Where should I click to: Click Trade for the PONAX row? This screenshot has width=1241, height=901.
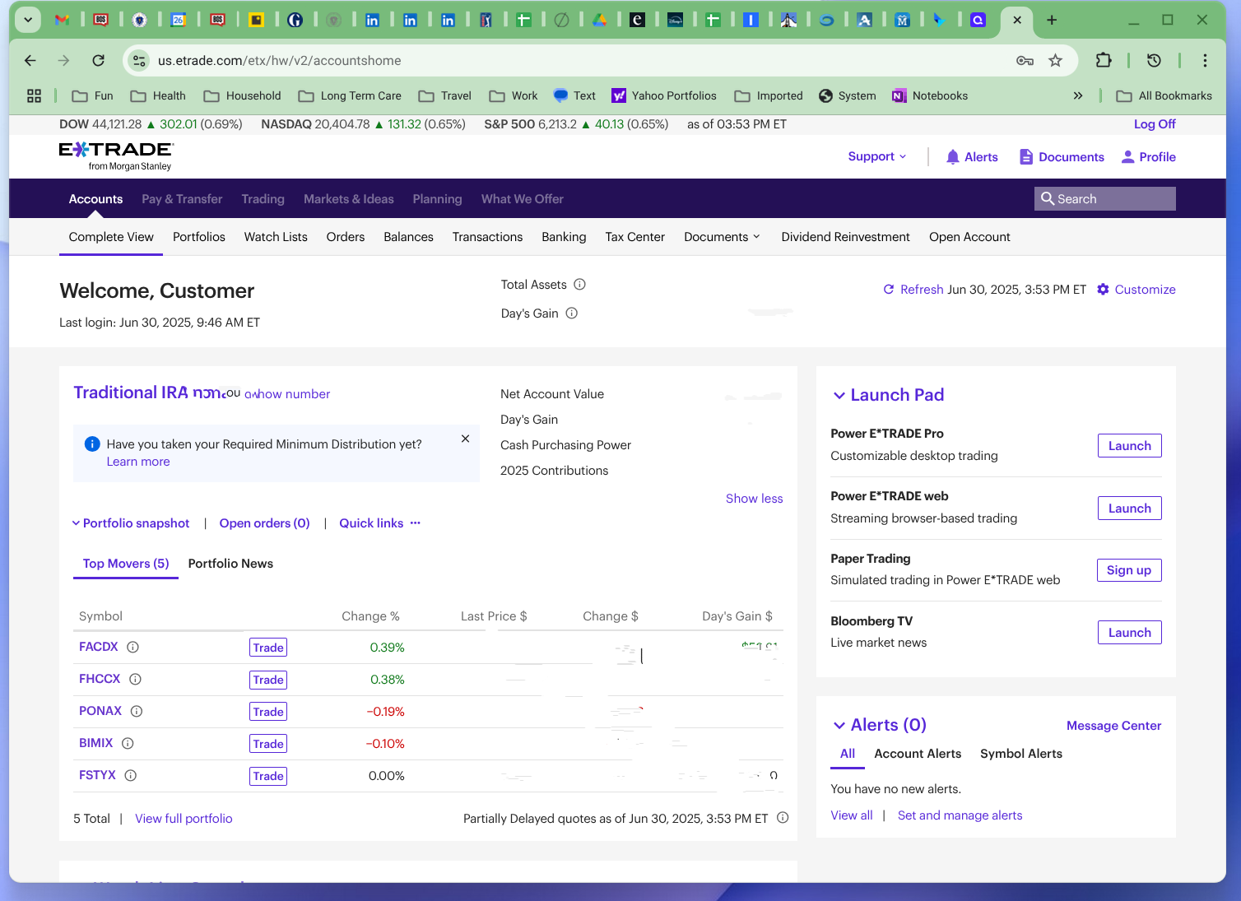coord(268,712)
